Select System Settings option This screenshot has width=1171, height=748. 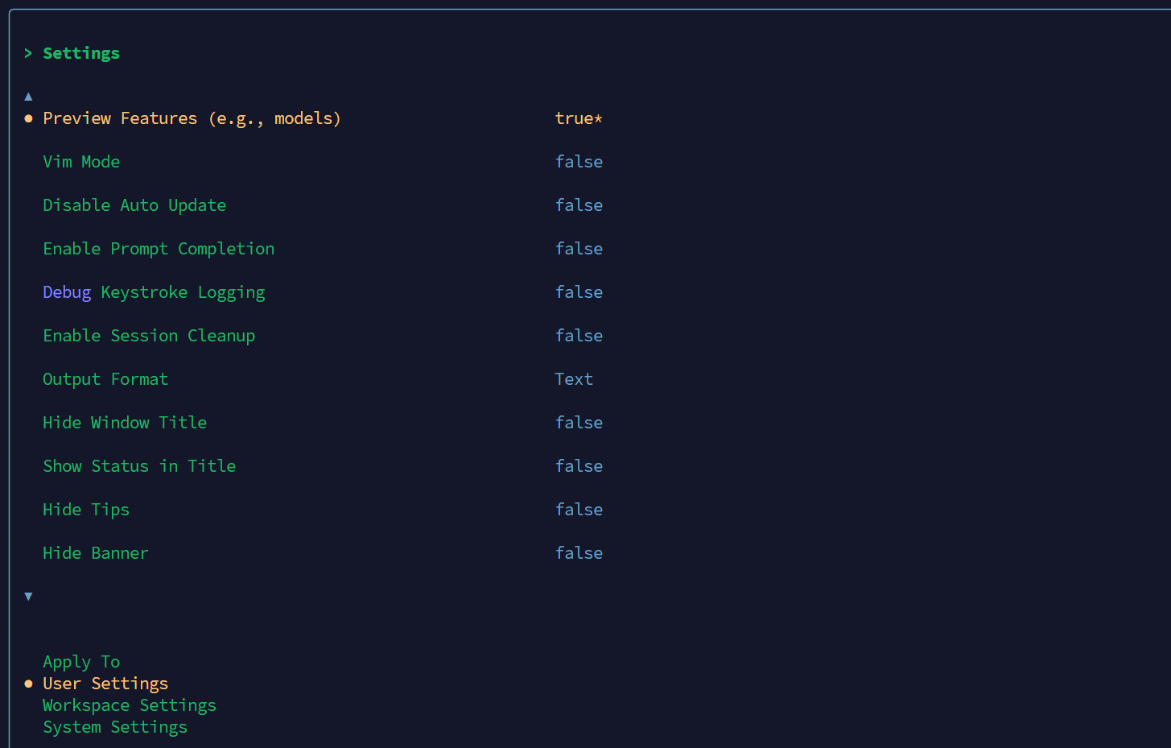(x=115, y=726)
